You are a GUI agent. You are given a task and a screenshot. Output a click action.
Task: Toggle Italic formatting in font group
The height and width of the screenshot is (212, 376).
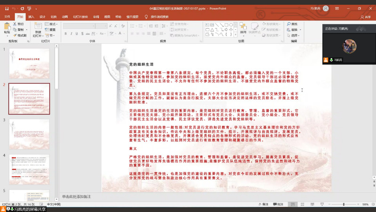(71, 34)
